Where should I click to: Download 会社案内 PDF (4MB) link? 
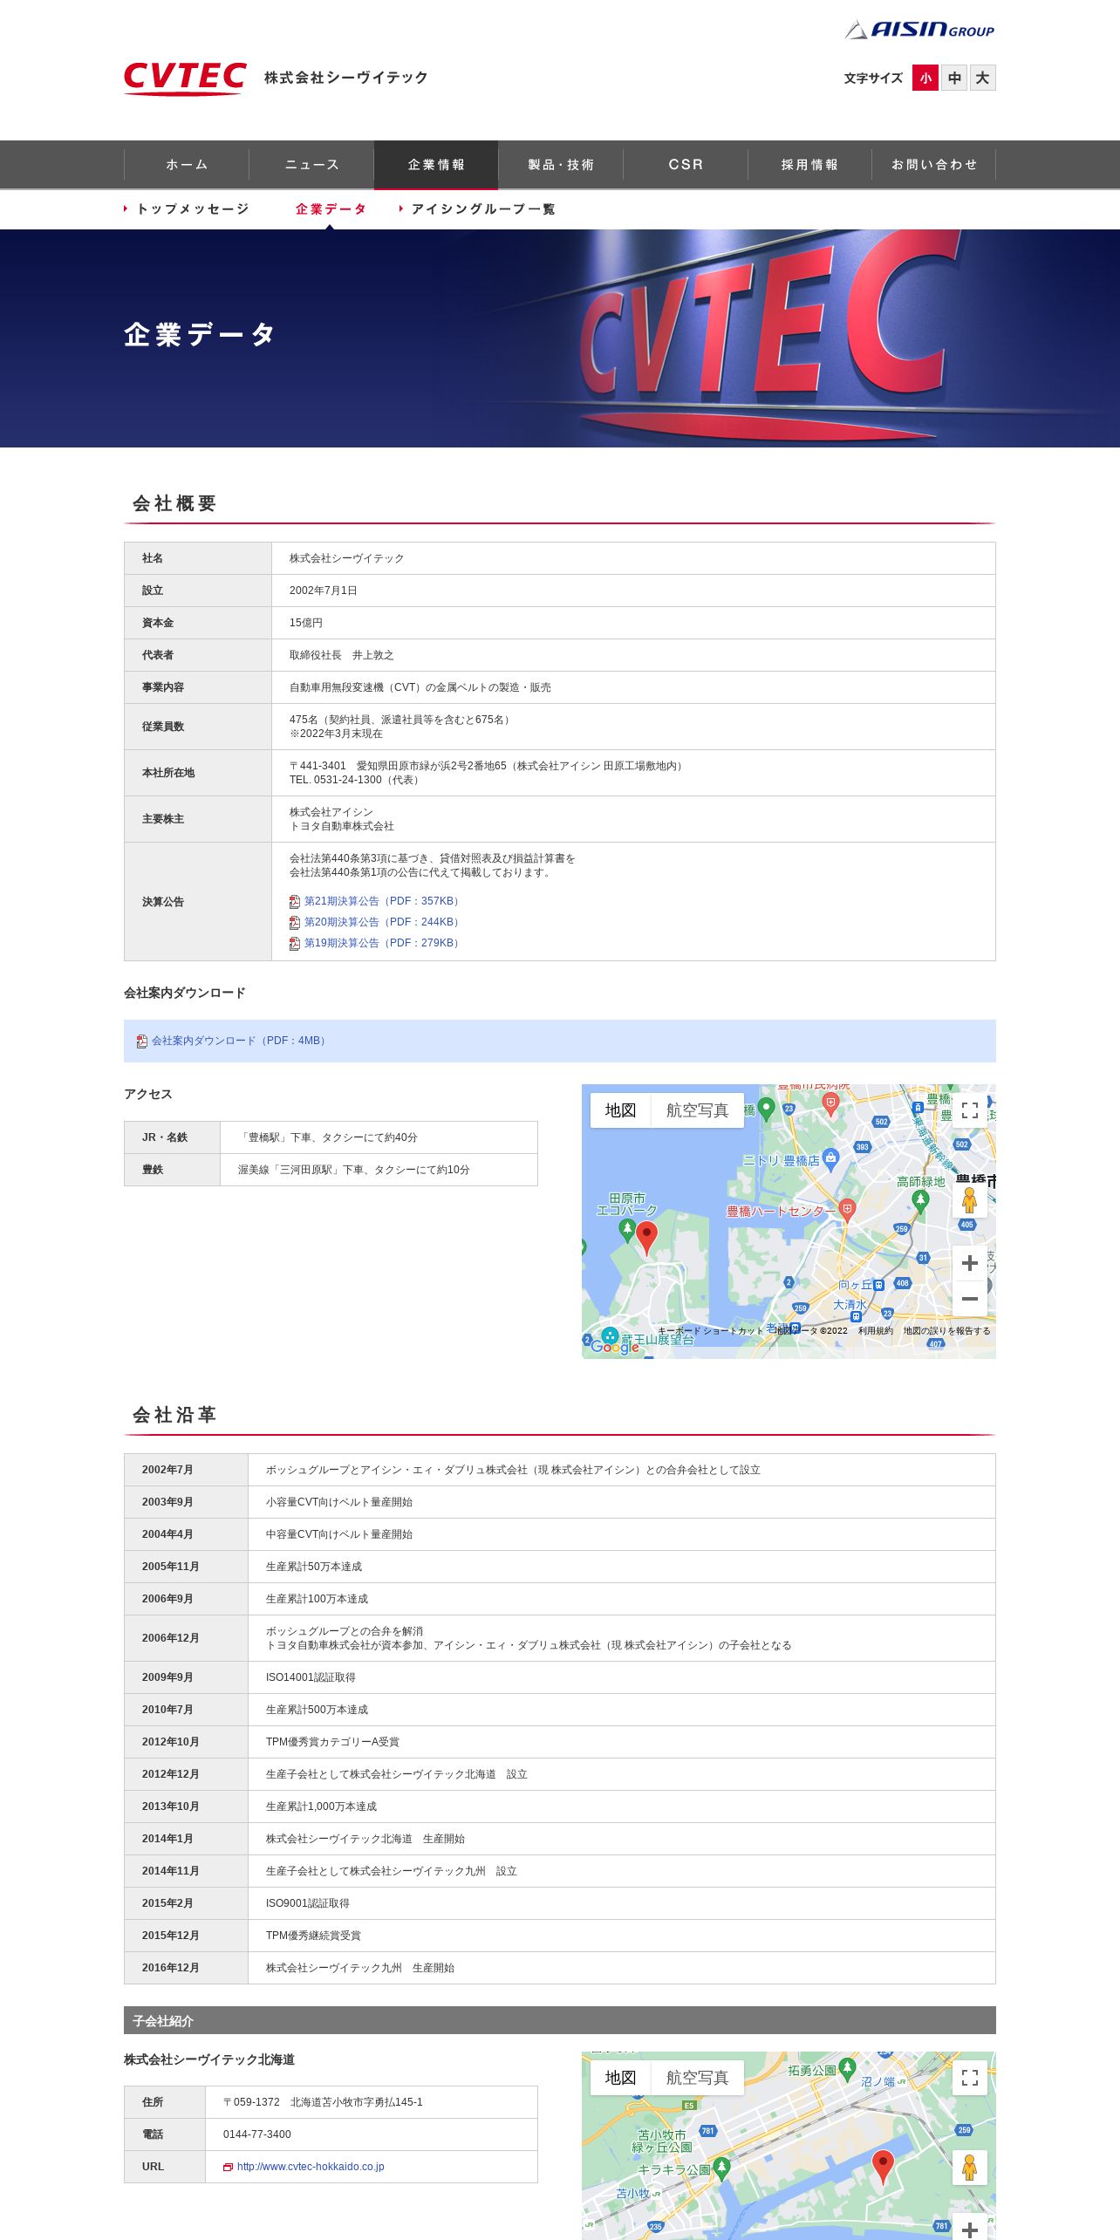pyautogui.click(x=240, y=1041)
